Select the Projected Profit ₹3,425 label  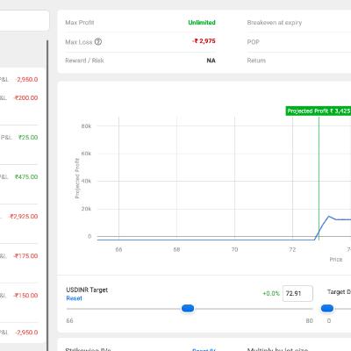point(319,111)
